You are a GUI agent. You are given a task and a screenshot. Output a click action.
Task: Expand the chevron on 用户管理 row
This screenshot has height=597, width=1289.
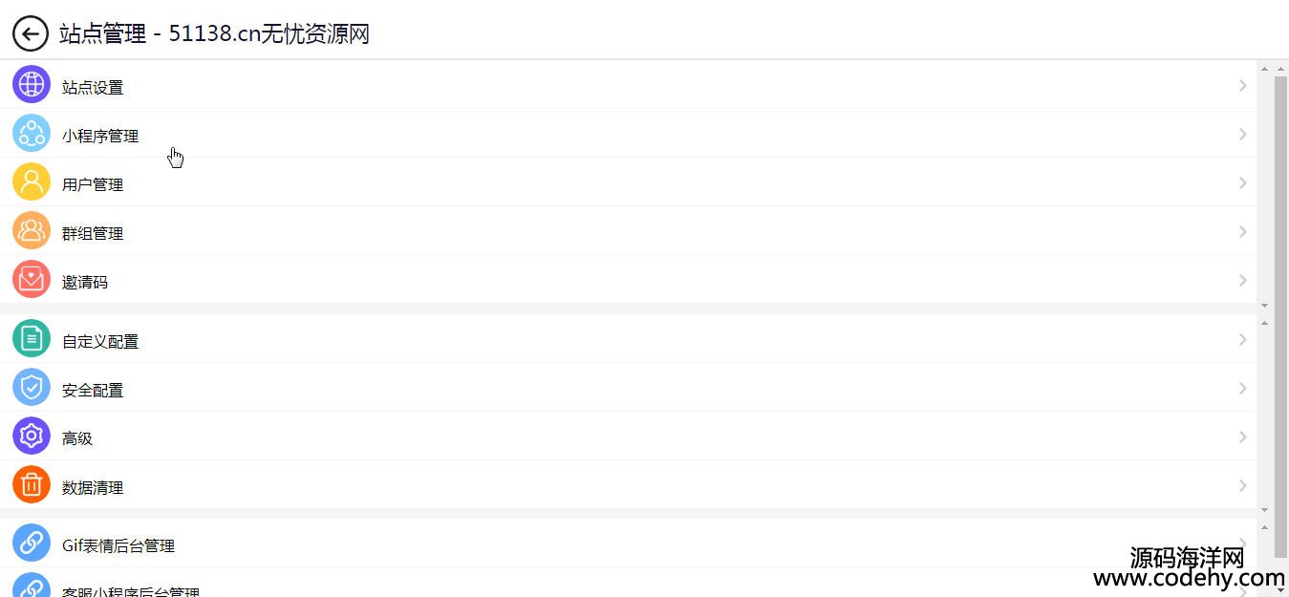point(1242,182)
